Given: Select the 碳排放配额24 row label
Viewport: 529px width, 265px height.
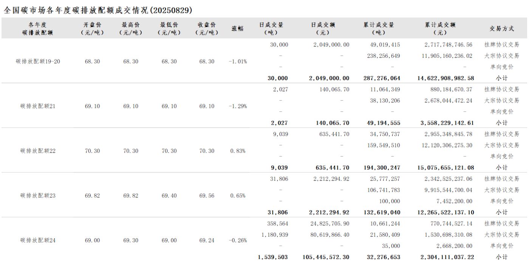Looking at the screenshot, I should click(x=38, y=240).
